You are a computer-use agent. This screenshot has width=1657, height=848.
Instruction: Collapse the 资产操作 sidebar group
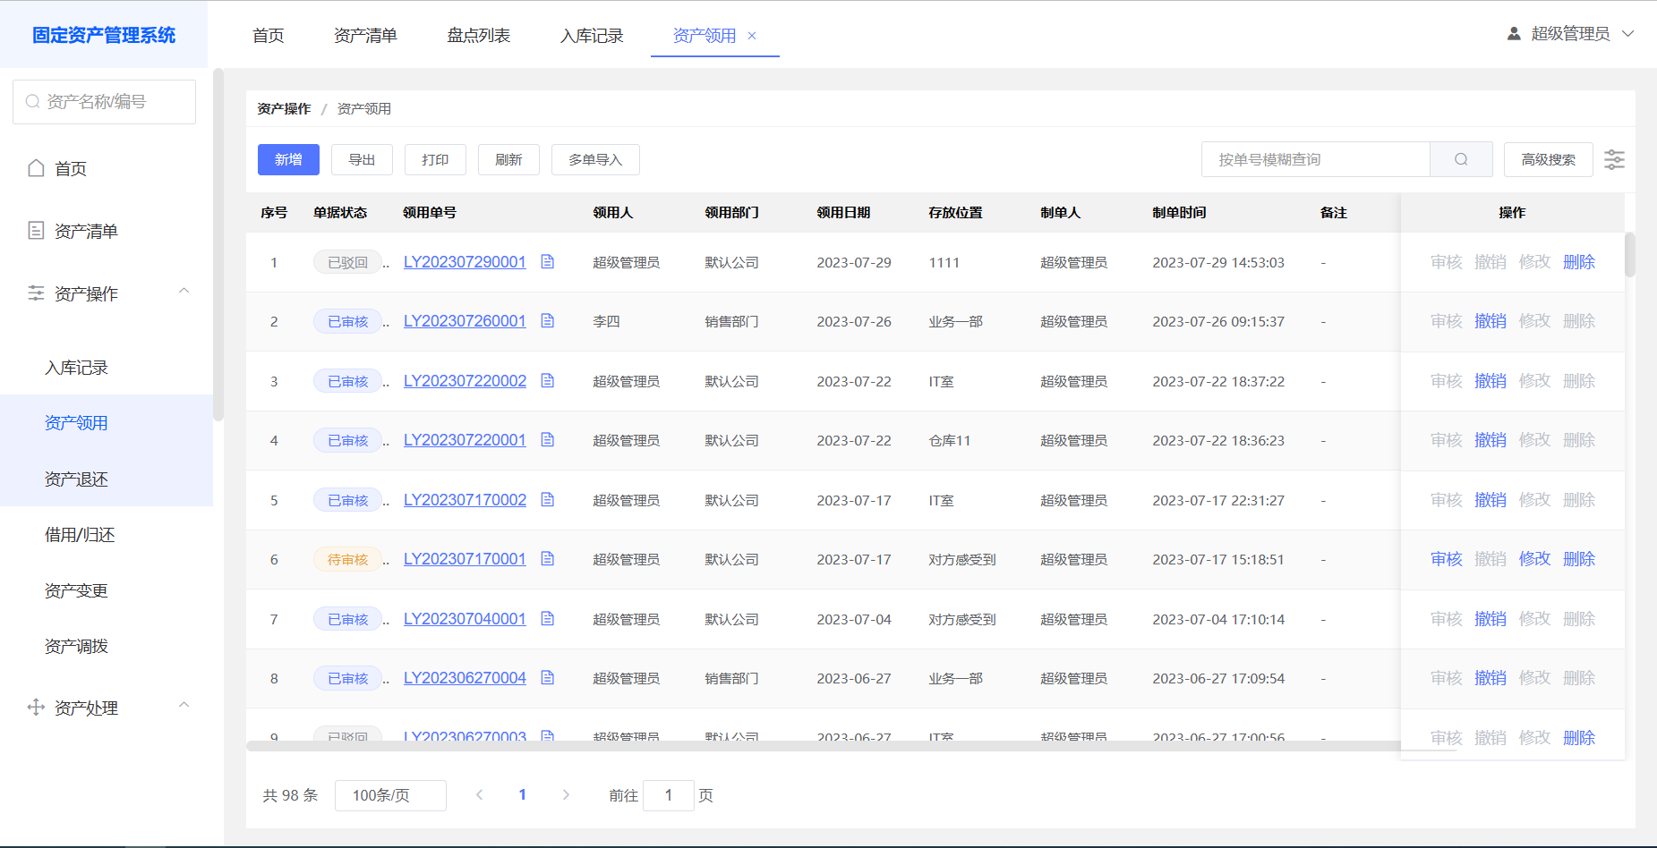pos(184,291)
